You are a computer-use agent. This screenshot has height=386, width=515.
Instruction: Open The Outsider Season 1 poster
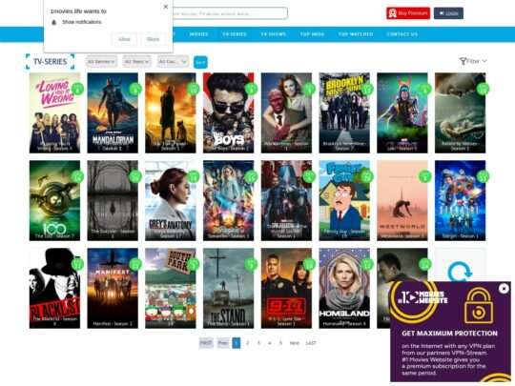point(113,200)
